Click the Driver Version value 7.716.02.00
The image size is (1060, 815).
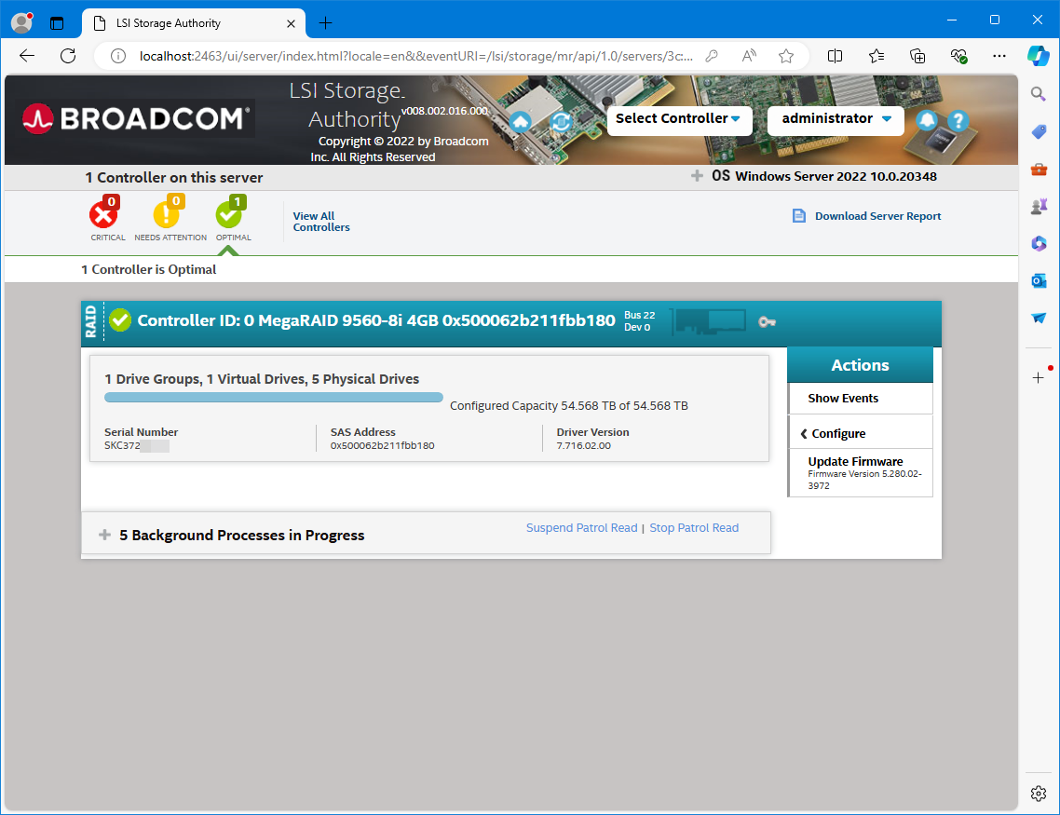[x=583, y=446]
